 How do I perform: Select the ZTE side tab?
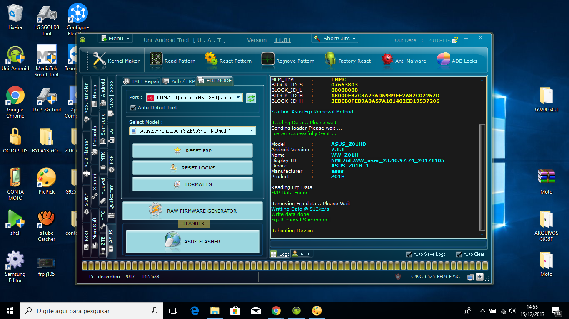[x=103, y=245]
